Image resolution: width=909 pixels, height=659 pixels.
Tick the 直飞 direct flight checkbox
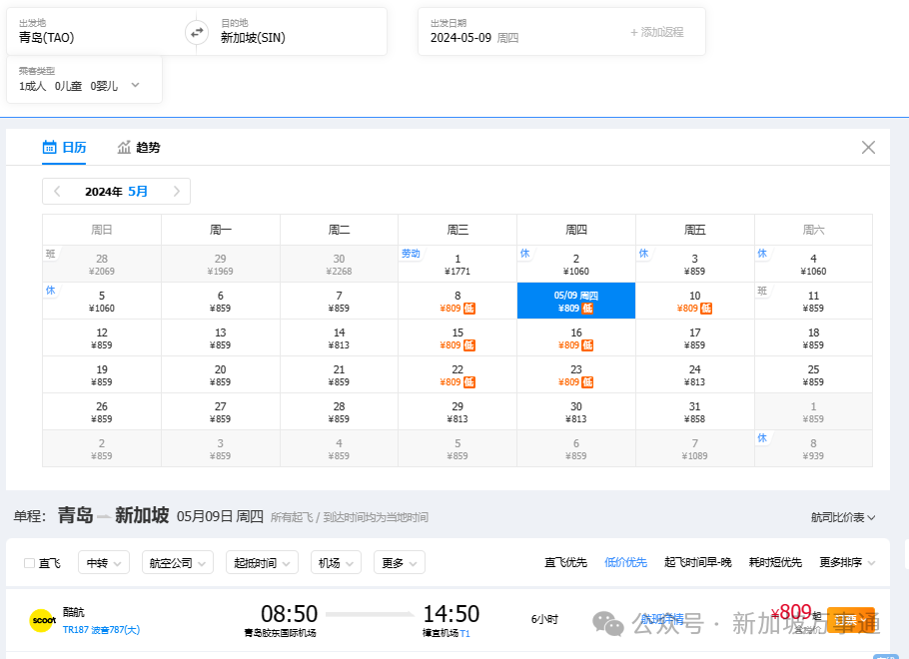pos(29,563)
